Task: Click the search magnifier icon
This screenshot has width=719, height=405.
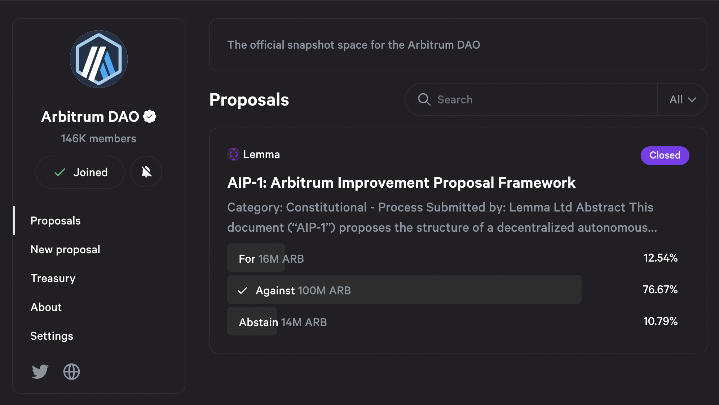Action: [x=424, y=99]
